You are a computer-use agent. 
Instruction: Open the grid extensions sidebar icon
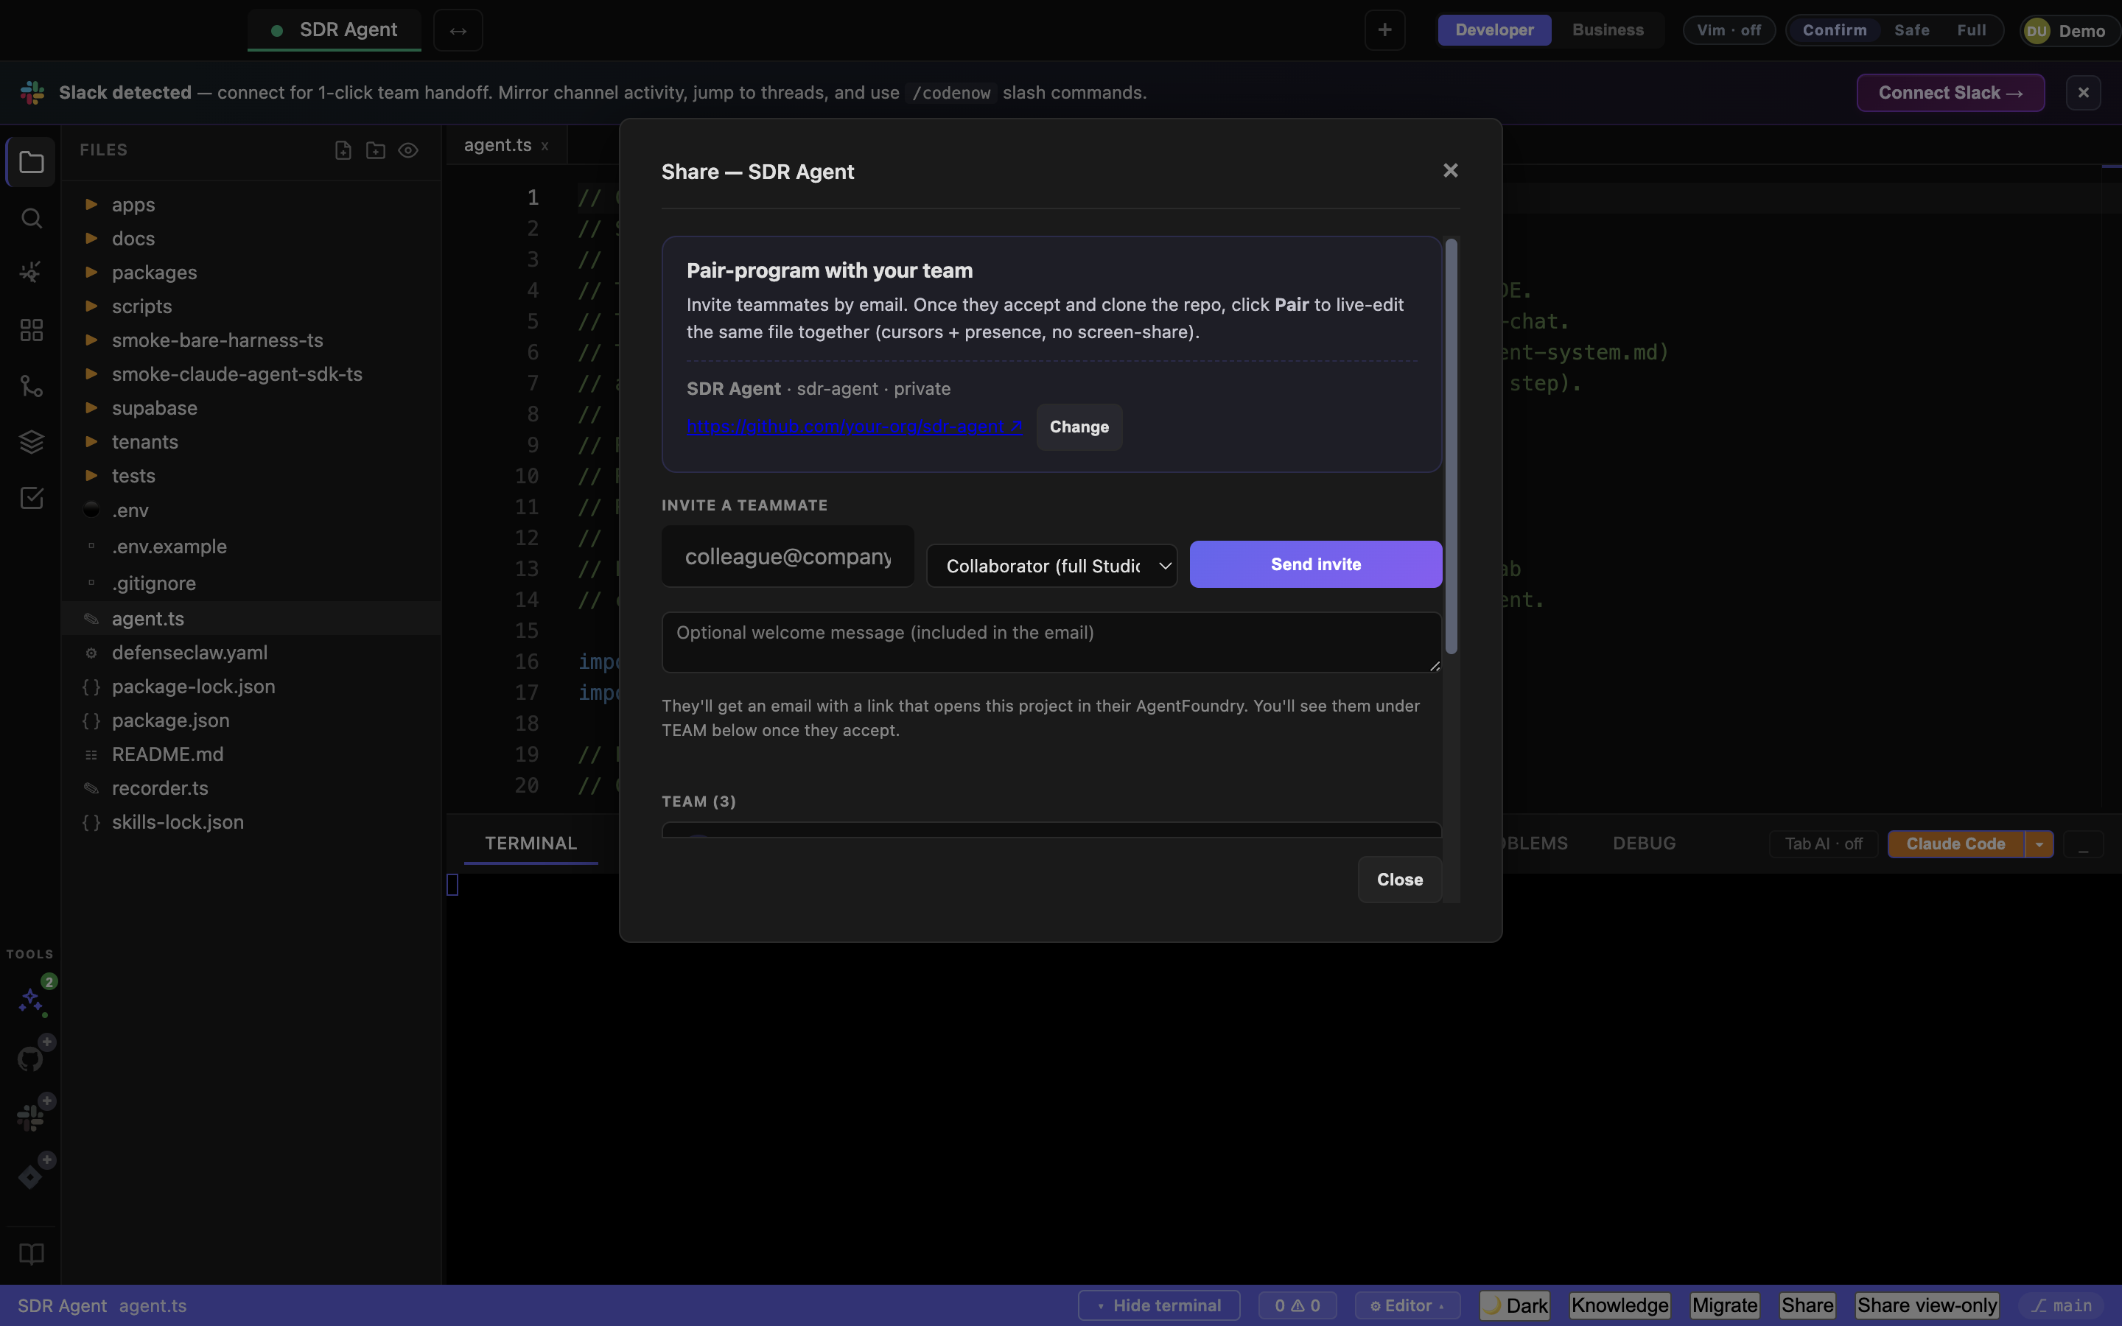[31, 330]
